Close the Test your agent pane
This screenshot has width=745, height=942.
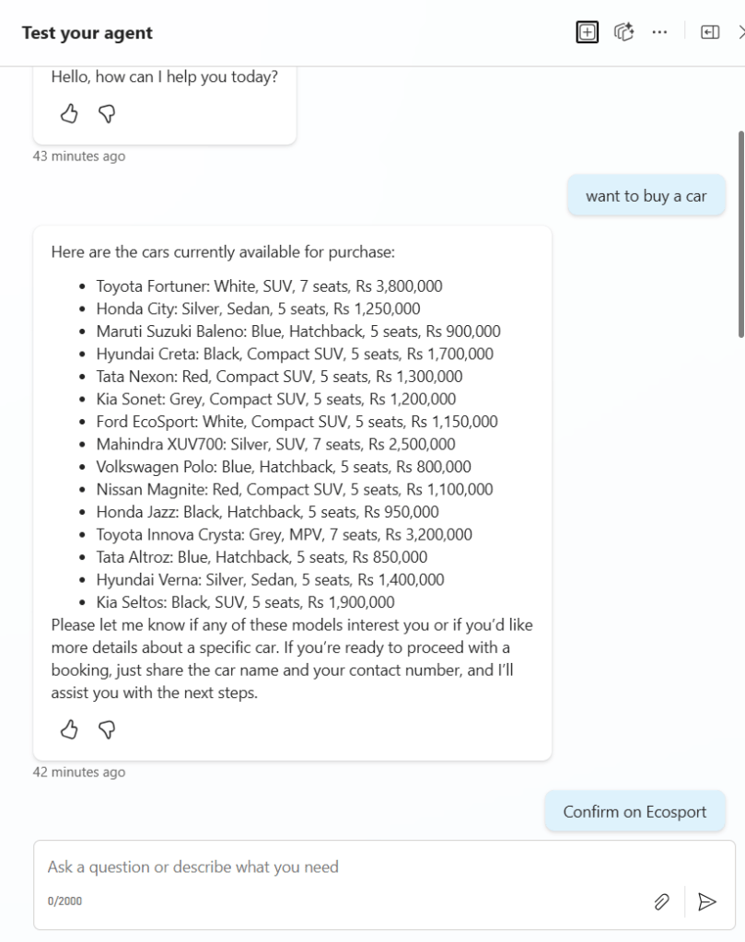741,32
